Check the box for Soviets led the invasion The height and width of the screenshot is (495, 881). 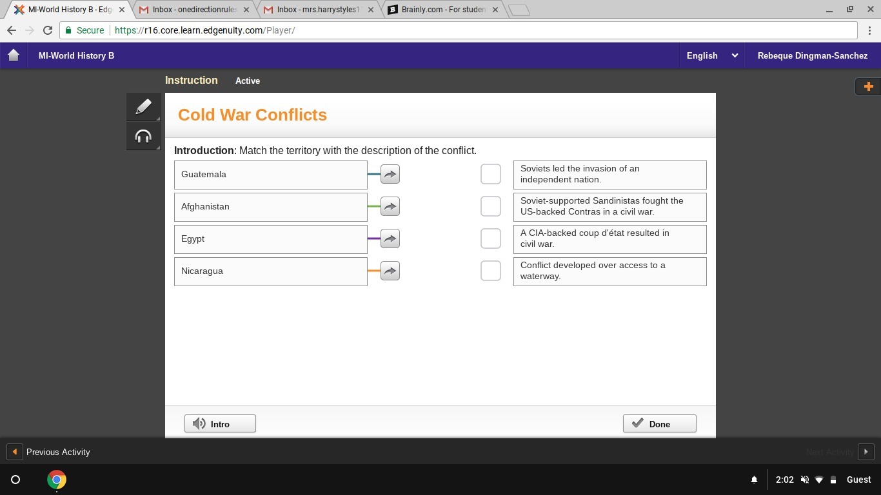tap(491, 174)
